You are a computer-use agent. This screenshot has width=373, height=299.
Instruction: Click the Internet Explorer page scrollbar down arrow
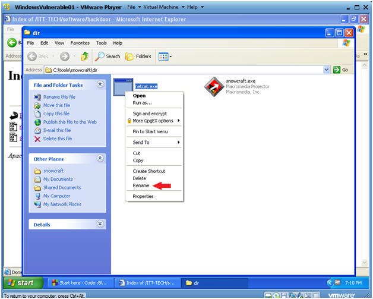(365, 263)
